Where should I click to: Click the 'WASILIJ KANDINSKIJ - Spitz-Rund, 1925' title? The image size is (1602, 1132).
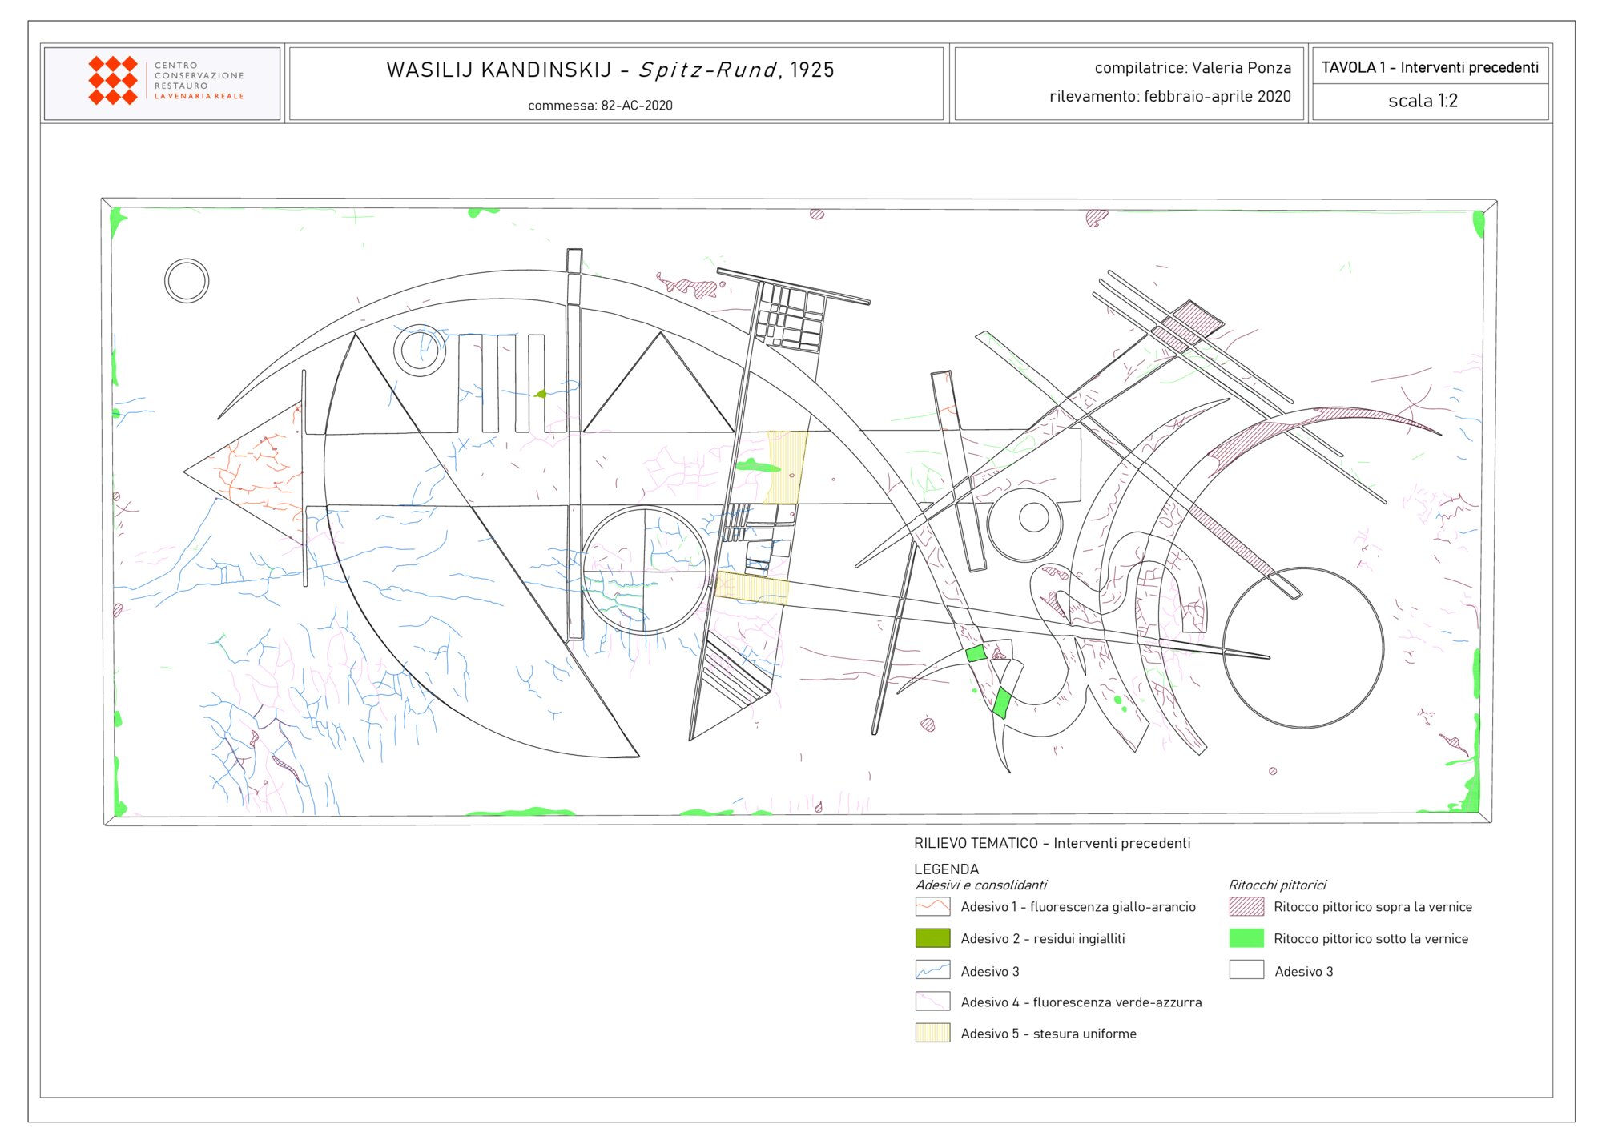(610, 70)
